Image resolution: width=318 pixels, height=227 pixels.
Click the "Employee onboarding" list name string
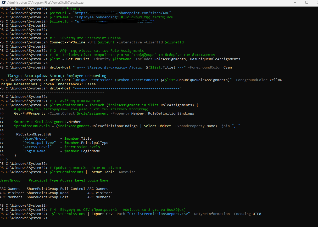coord(96,17)
